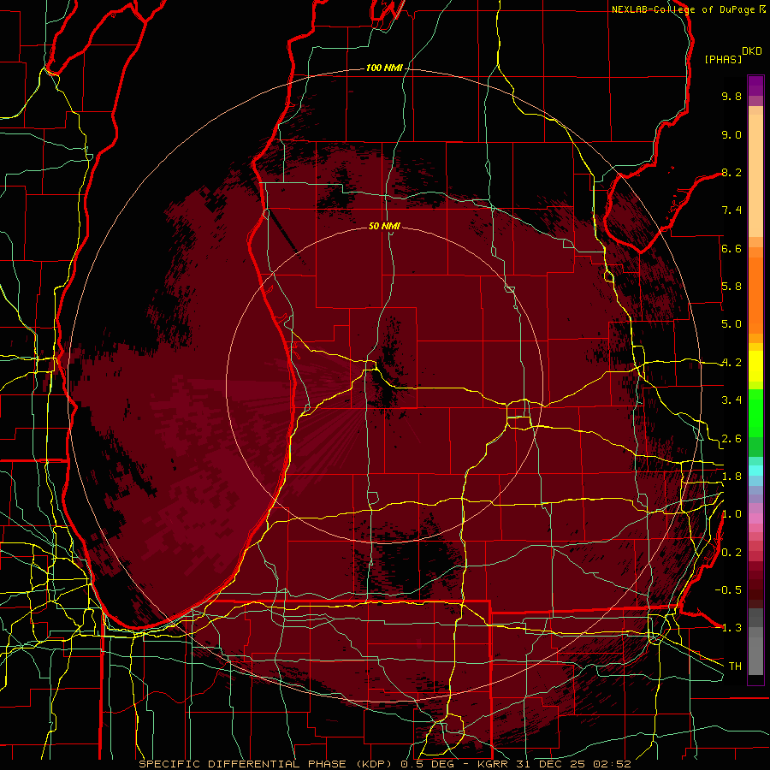Select the -0.5 value on the scale
This screenshot has height=770, width=770.
click(x=728, y=590)
